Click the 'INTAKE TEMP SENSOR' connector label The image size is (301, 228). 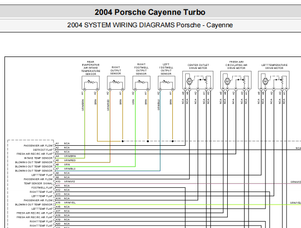(38, 158)
